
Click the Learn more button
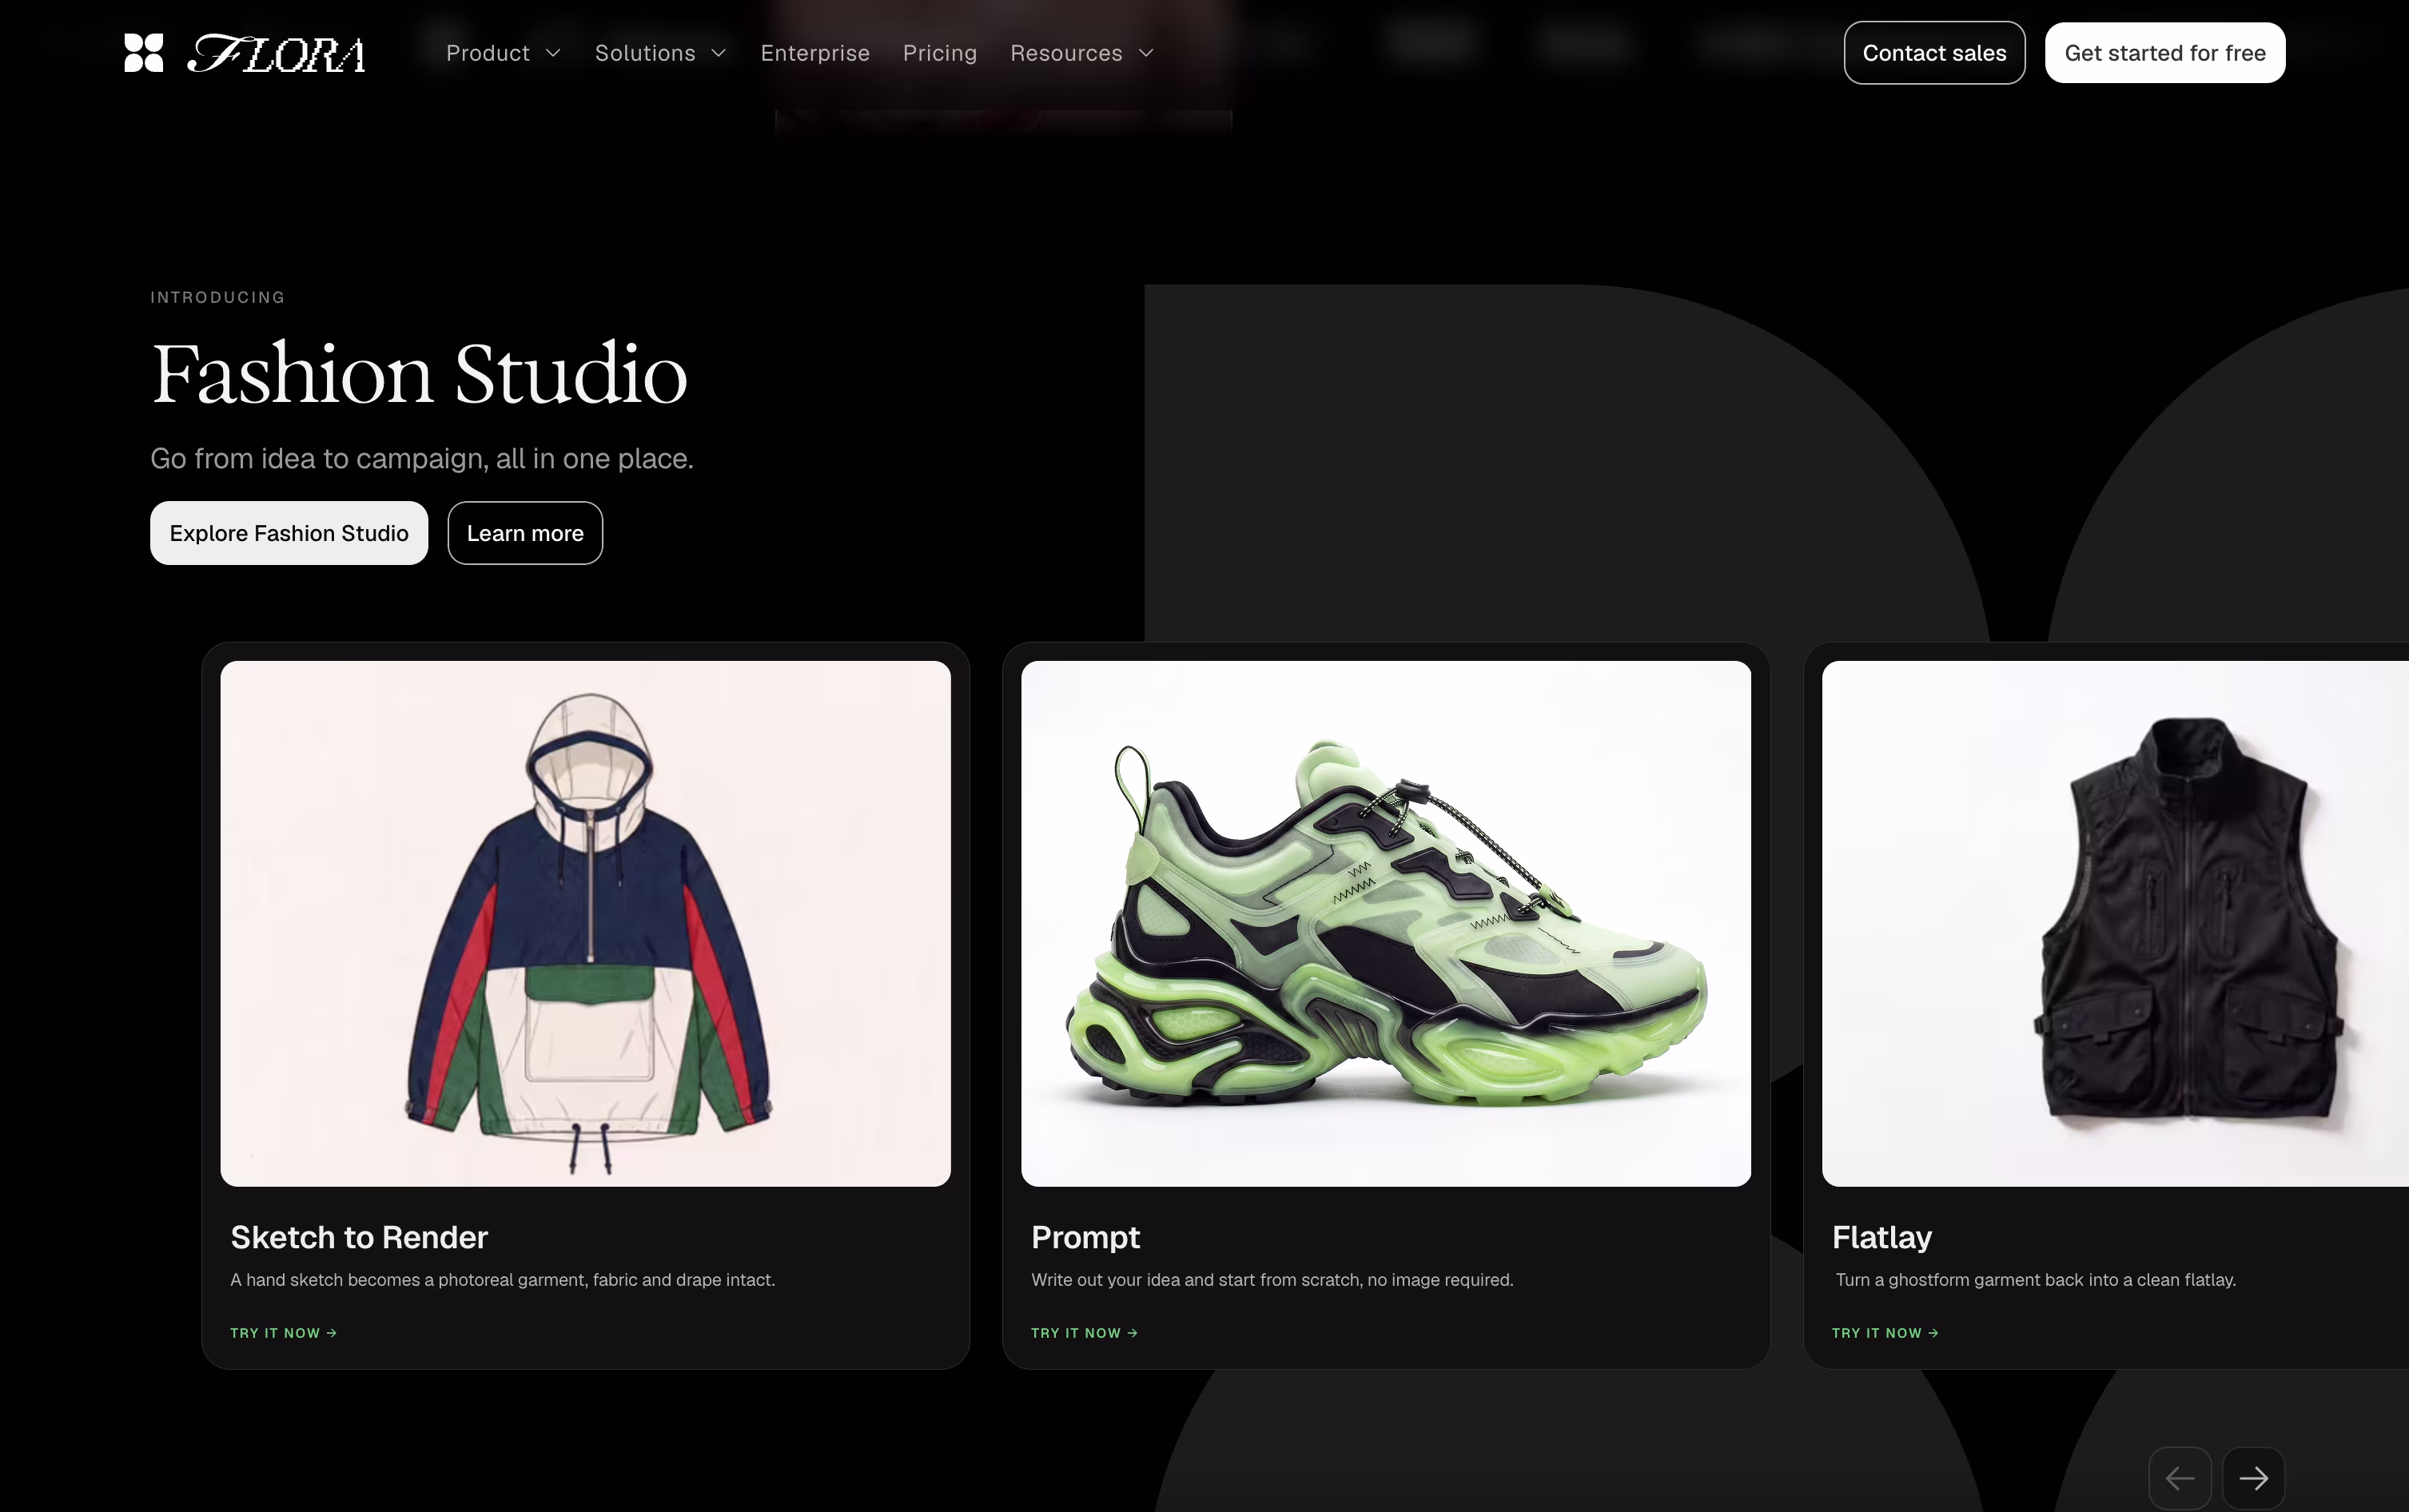[x=525, y=533]
